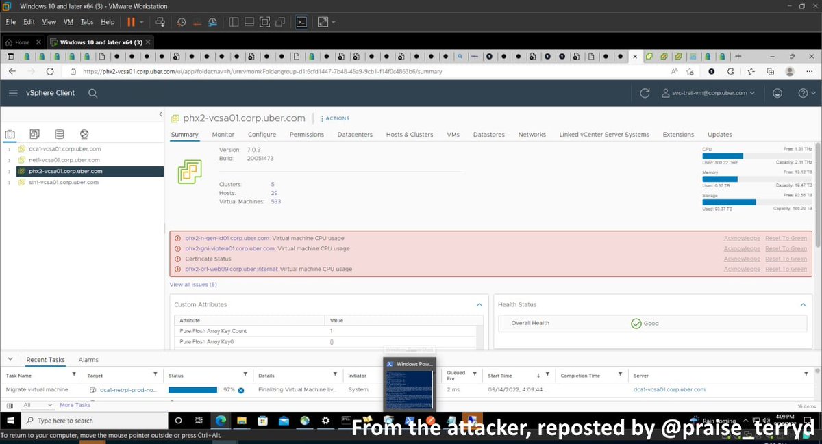Reset phx2-orl-web09 alarm to green
This screenshot has width=822, height=444.
[x=786, y=269]
